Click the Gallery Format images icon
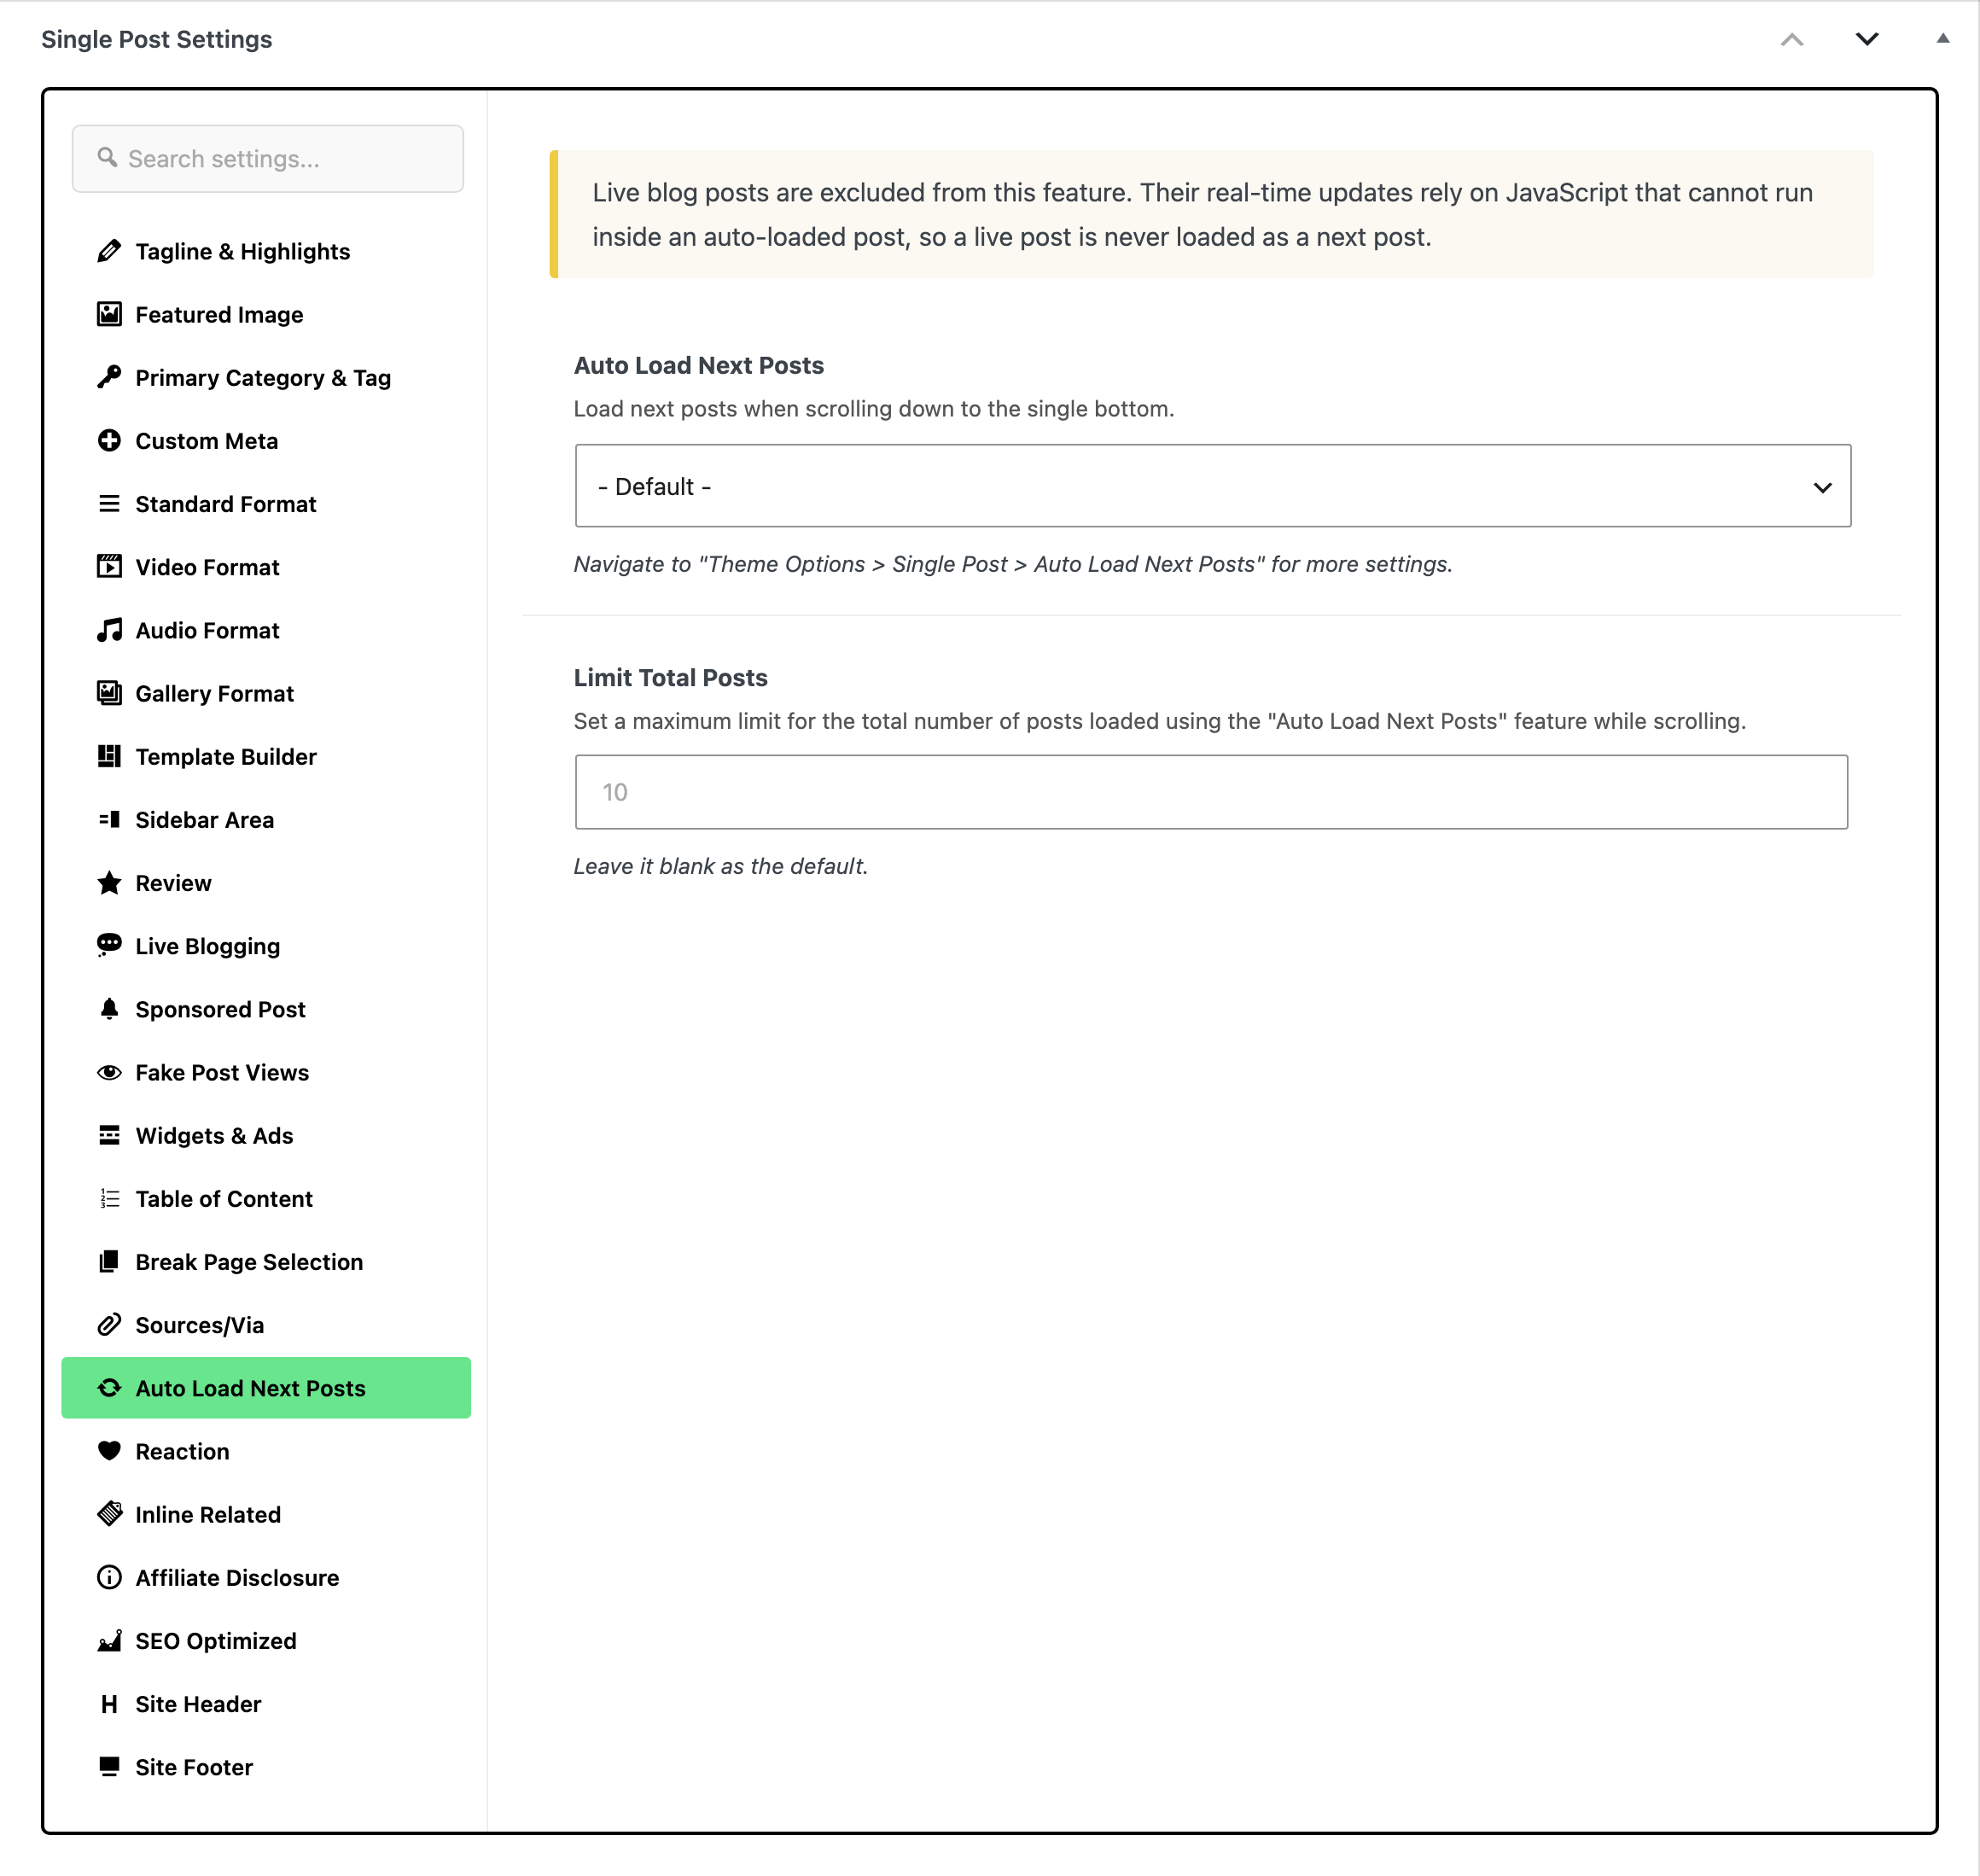 coord(109,693)
